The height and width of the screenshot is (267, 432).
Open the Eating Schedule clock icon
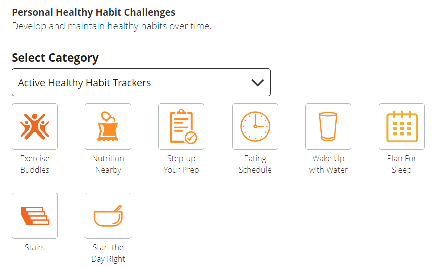coord(255,126)
